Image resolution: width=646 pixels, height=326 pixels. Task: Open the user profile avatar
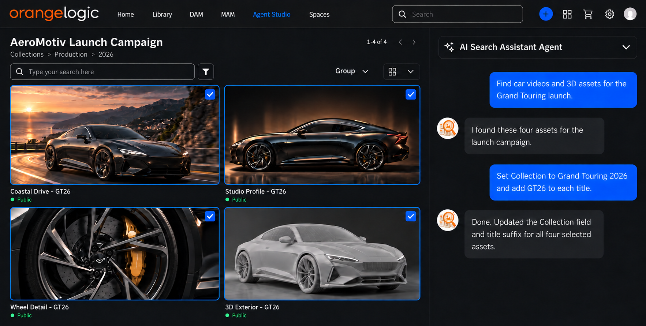630,14
